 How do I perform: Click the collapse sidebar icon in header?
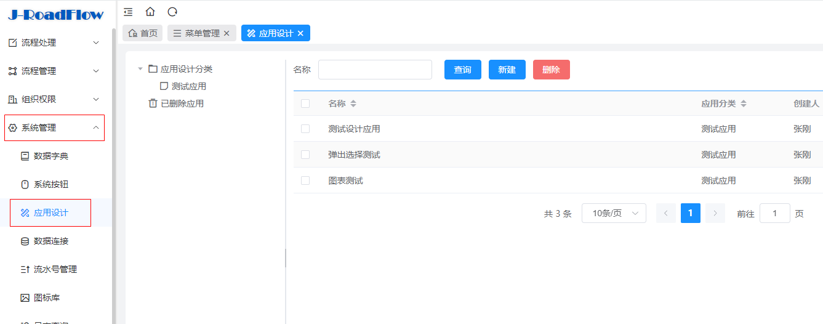(x=128, y=12)
